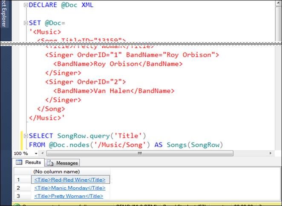Click the Singer OrderID="2" line

[86, 82]
